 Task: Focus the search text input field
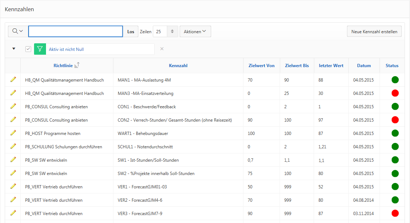point(75,31)
